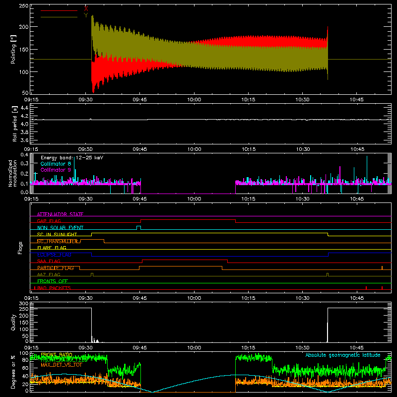The width and height of the screenshot is (397, 397).
Task: Click the first AAZ_FLAG pulse near 09:32
Action: click(x=92, y=274)
